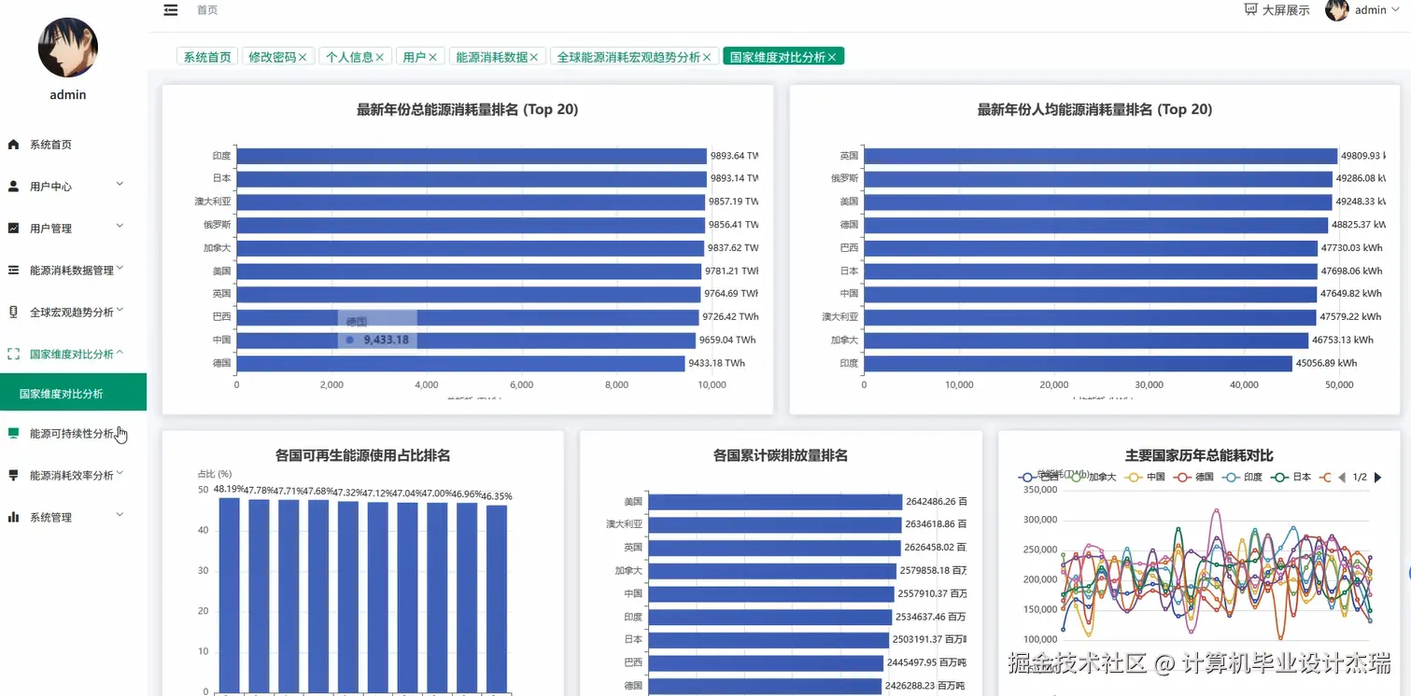The width and height of the screenshot is (1411, 696).
Task: Click the device icon beside 全球宏观趋势分析
Action: point(13,313)
